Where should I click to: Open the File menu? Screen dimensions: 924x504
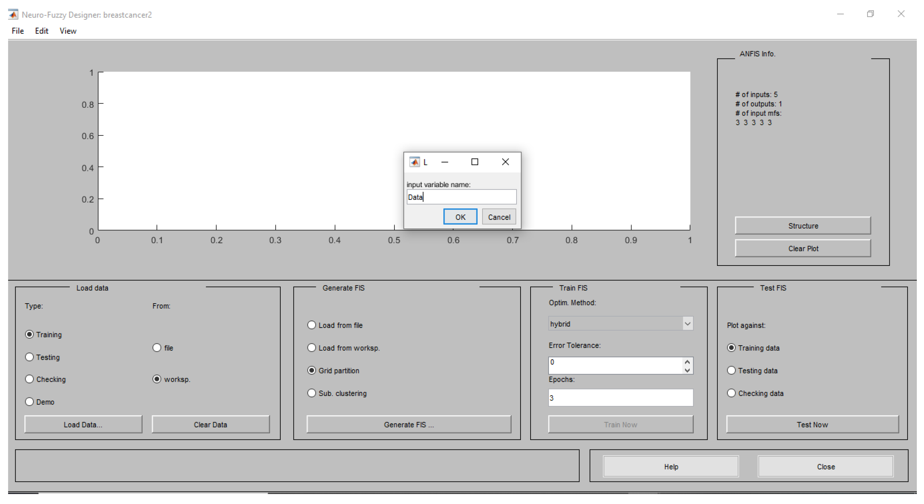(x=17, y=31)
